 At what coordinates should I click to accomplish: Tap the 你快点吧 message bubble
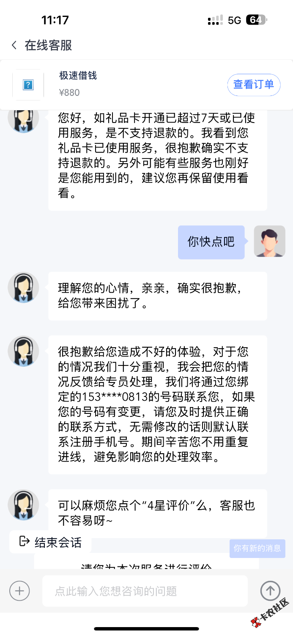tap(211, 242)
